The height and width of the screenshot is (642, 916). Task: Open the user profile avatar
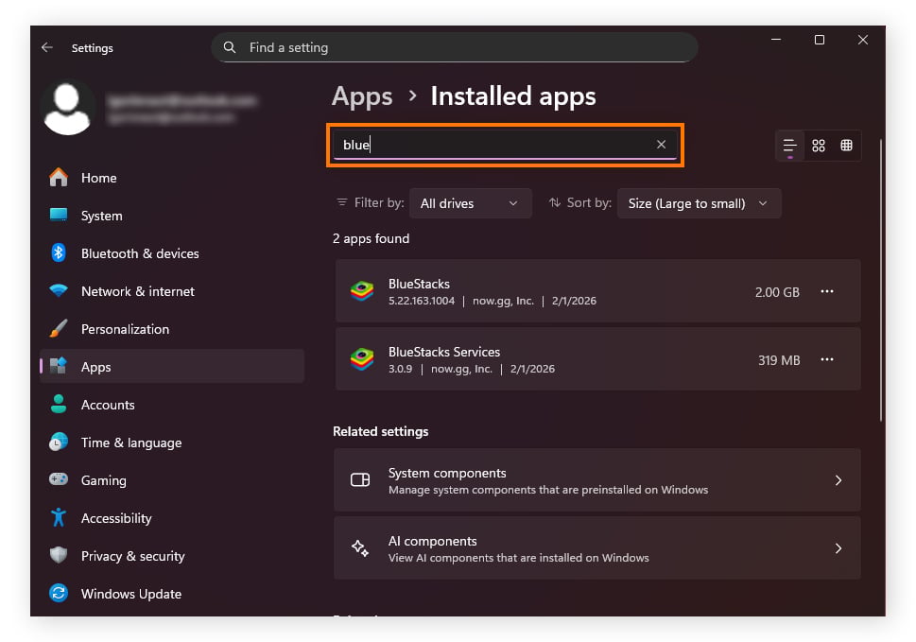point(67,108)
